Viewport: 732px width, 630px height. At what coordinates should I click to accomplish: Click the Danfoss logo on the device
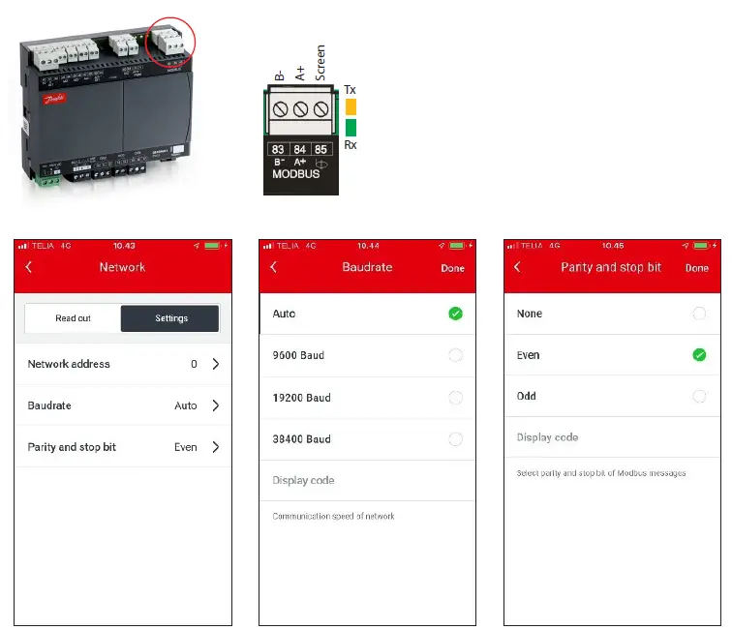tap(54, 99)
